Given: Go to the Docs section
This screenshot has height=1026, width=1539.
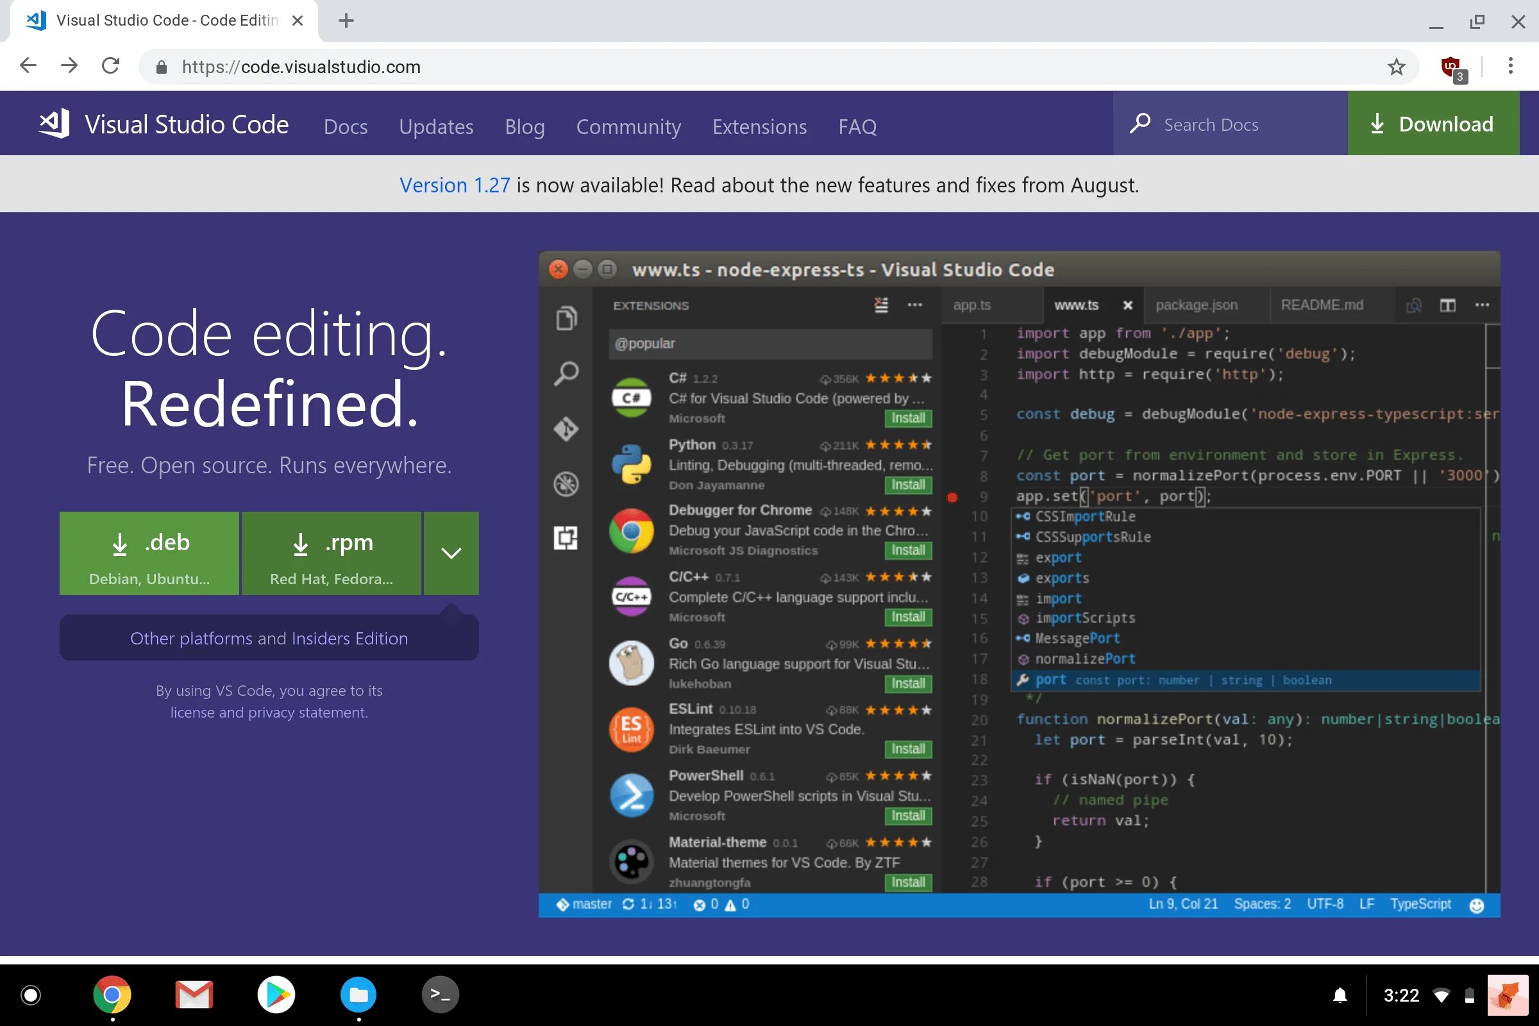Looking at the screenshot, I should [346, 126].
